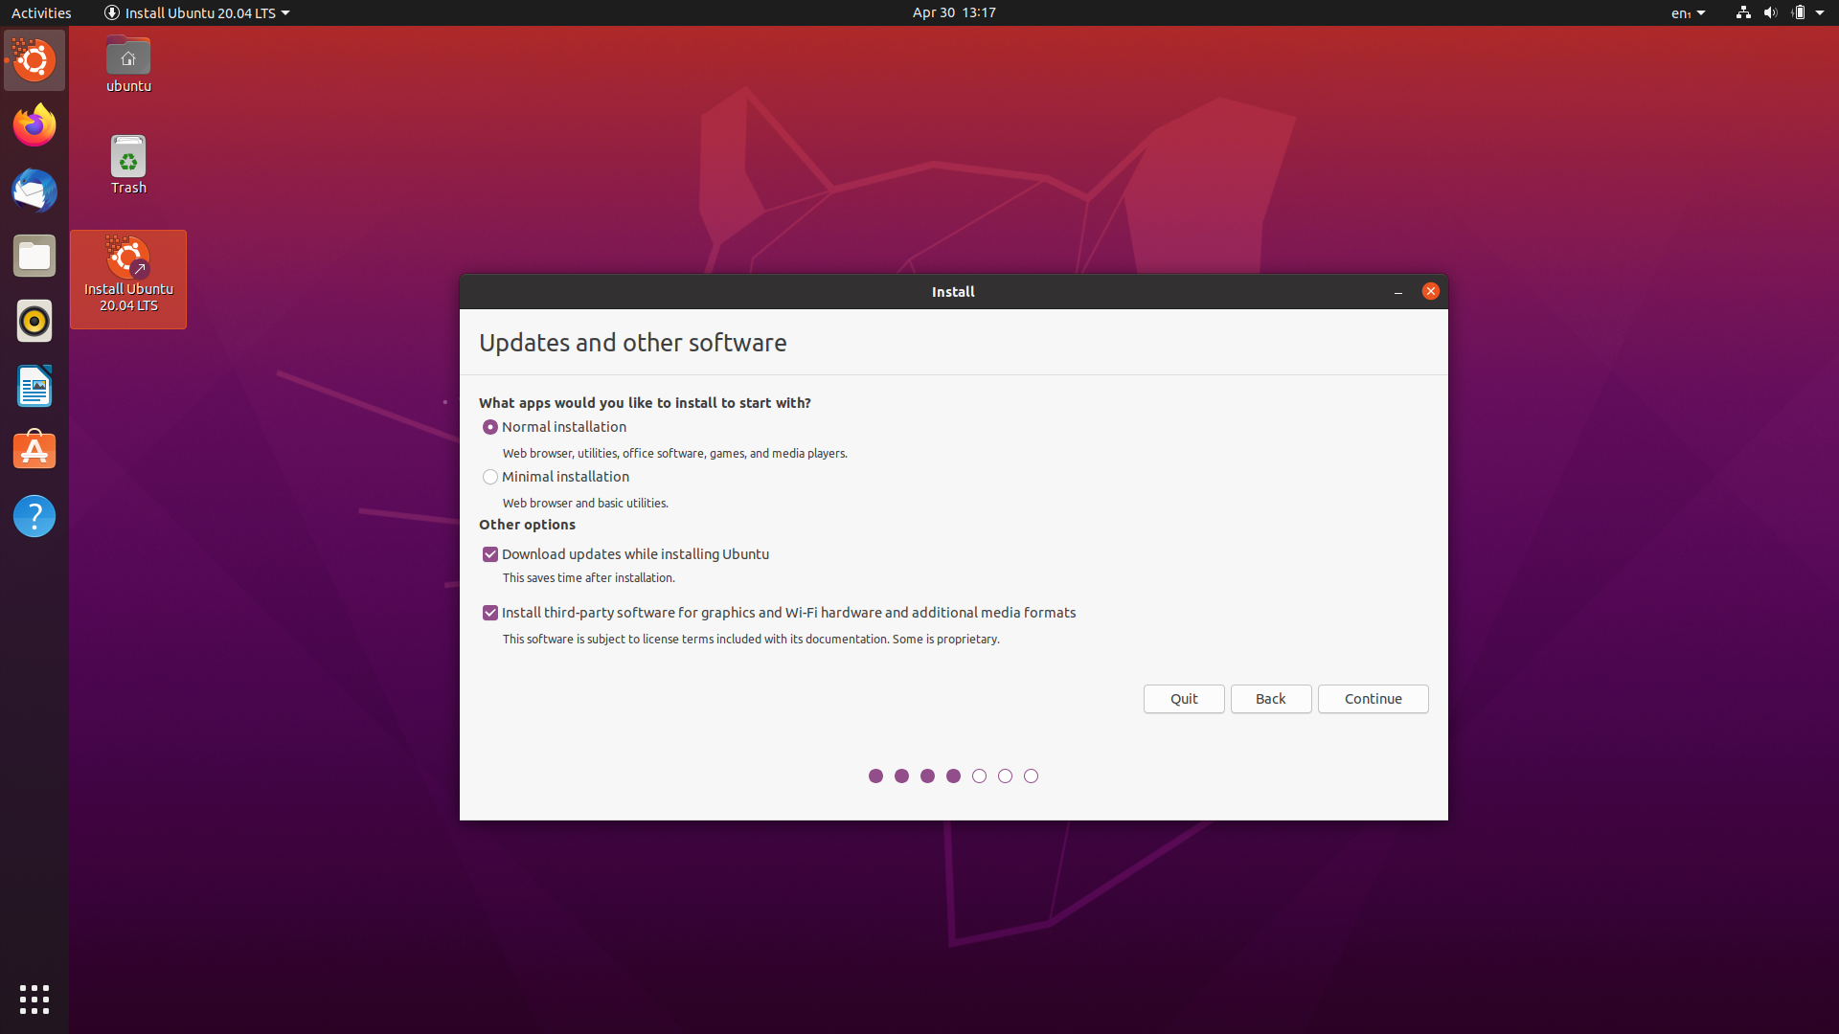This screenshot has height=1034, width=1839.
Task: Open the Files manager in dock
Action: pyautogui.click(x=34, y=256)
